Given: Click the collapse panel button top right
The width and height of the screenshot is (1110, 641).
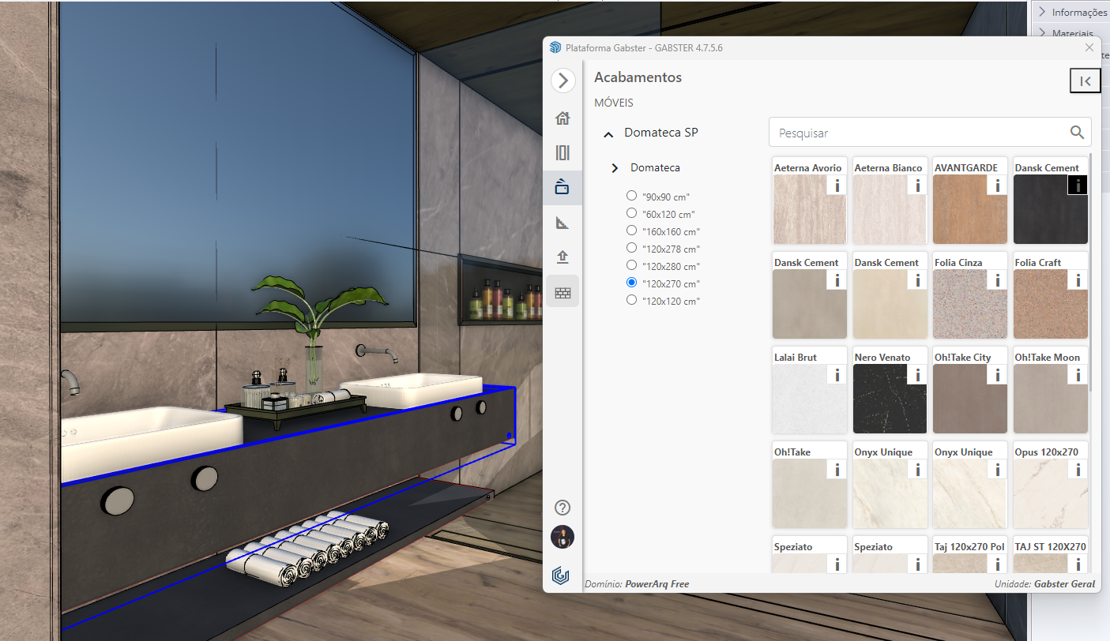Looking at the screenshot, I should pyautogui.click(x=1085, y=81).
